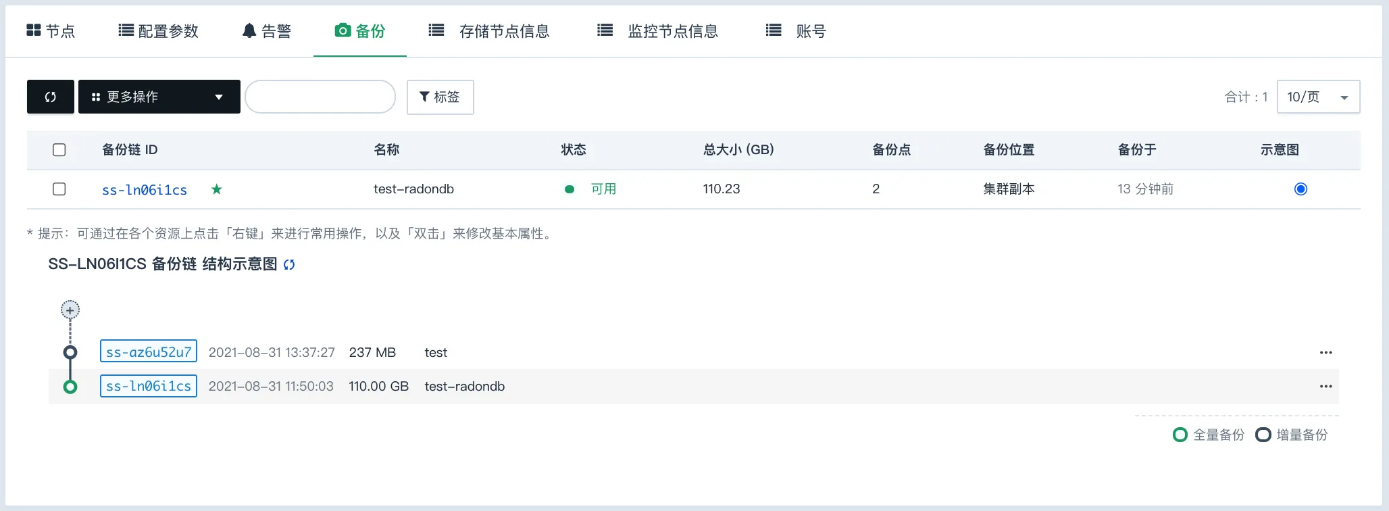The width and height of the screenshot is (1389, 511).
Task: Click the ss-az6u52u7 backup node label
Action: (149, 351)
